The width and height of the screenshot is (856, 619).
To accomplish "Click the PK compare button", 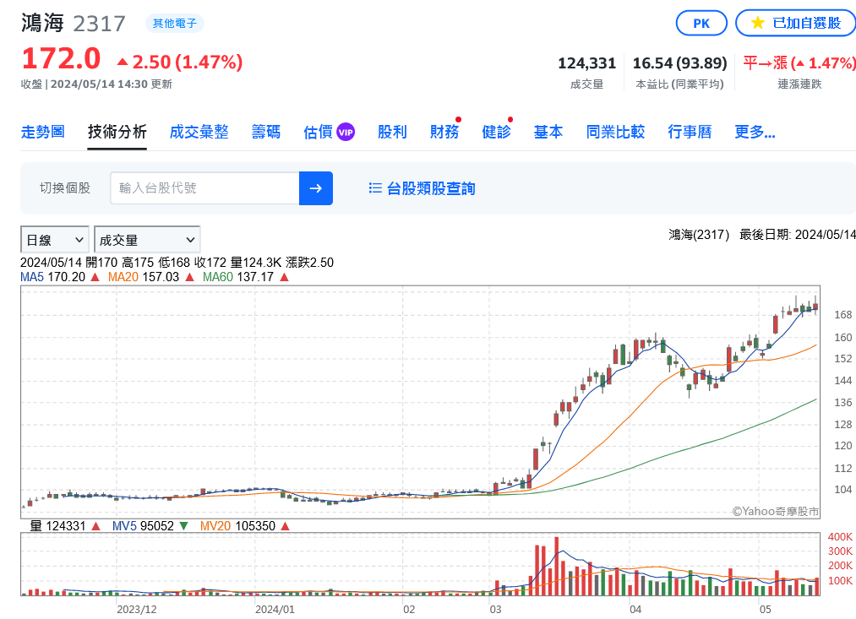I will coord(701,24).
